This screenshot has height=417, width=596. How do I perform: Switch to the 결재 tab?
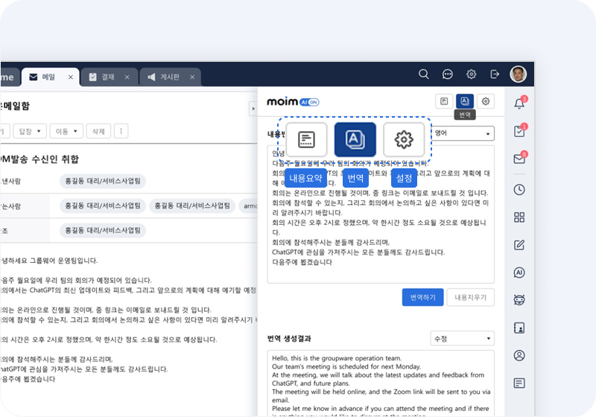pyautogui.click(x=108, y=77)
